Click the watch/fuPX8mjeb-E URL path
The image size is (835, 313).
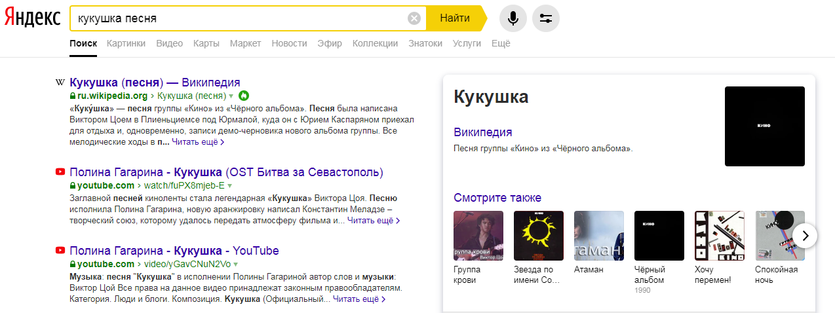(x=184, y=185)
